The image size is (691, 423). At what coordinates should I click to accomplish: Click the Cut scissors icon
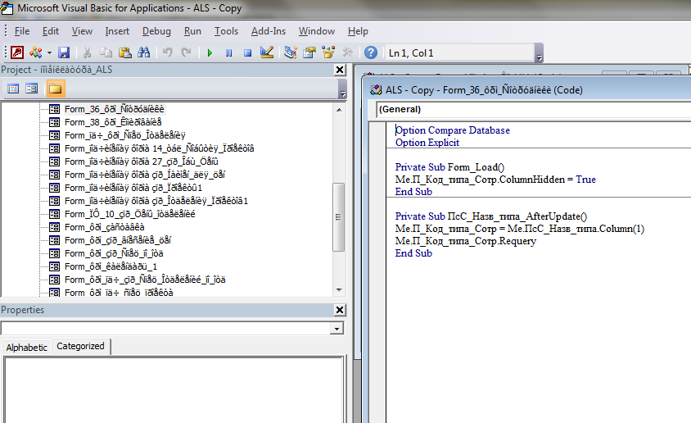87,52
